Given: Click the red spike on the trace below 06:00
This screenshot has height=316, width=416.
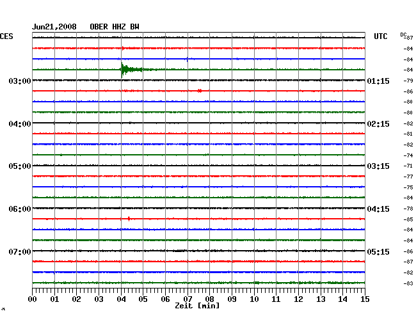Looking at the screenshot, I should click(129, 219).
